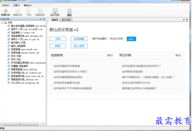Click the left arrow of the task list scrollbar

coord(1,124)
